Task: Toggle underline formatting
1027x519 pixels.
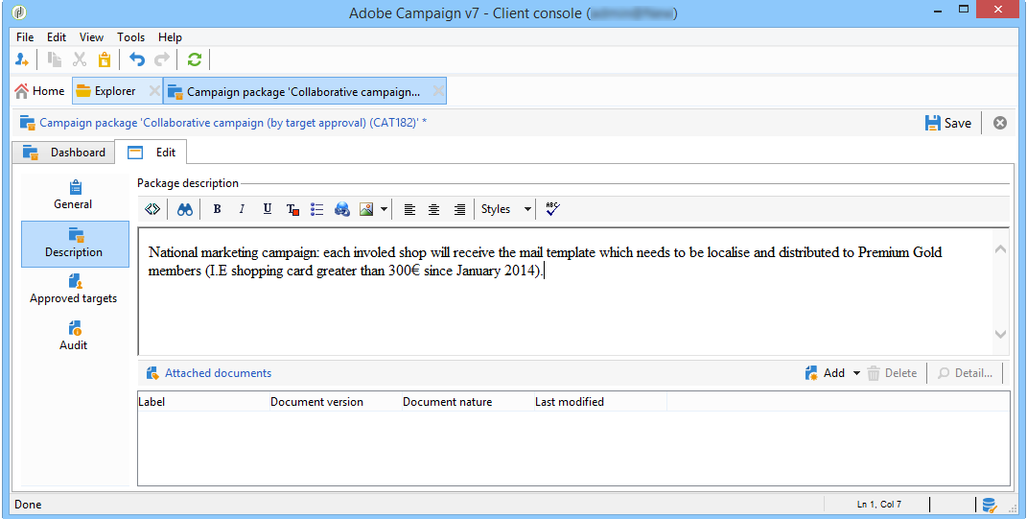Action: [268, 209]
